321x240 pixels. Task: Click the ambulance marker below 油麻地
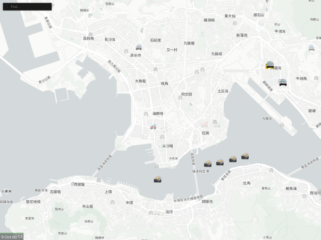pyautogui.click(x=154, y=126)
